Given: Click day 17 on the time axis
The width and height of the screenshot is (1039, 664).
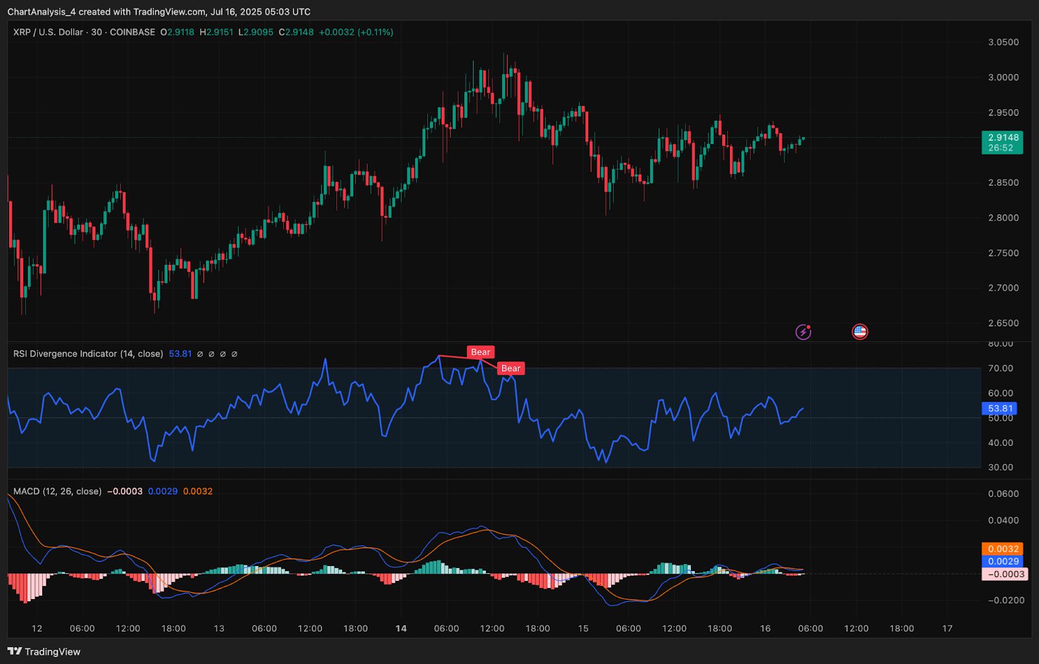Looking at the screenshot, I should tap(947, 628).
